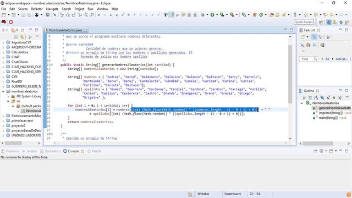The image size is (352, 198).
Task: Open the Navigate menu
Action: (52, 9)
